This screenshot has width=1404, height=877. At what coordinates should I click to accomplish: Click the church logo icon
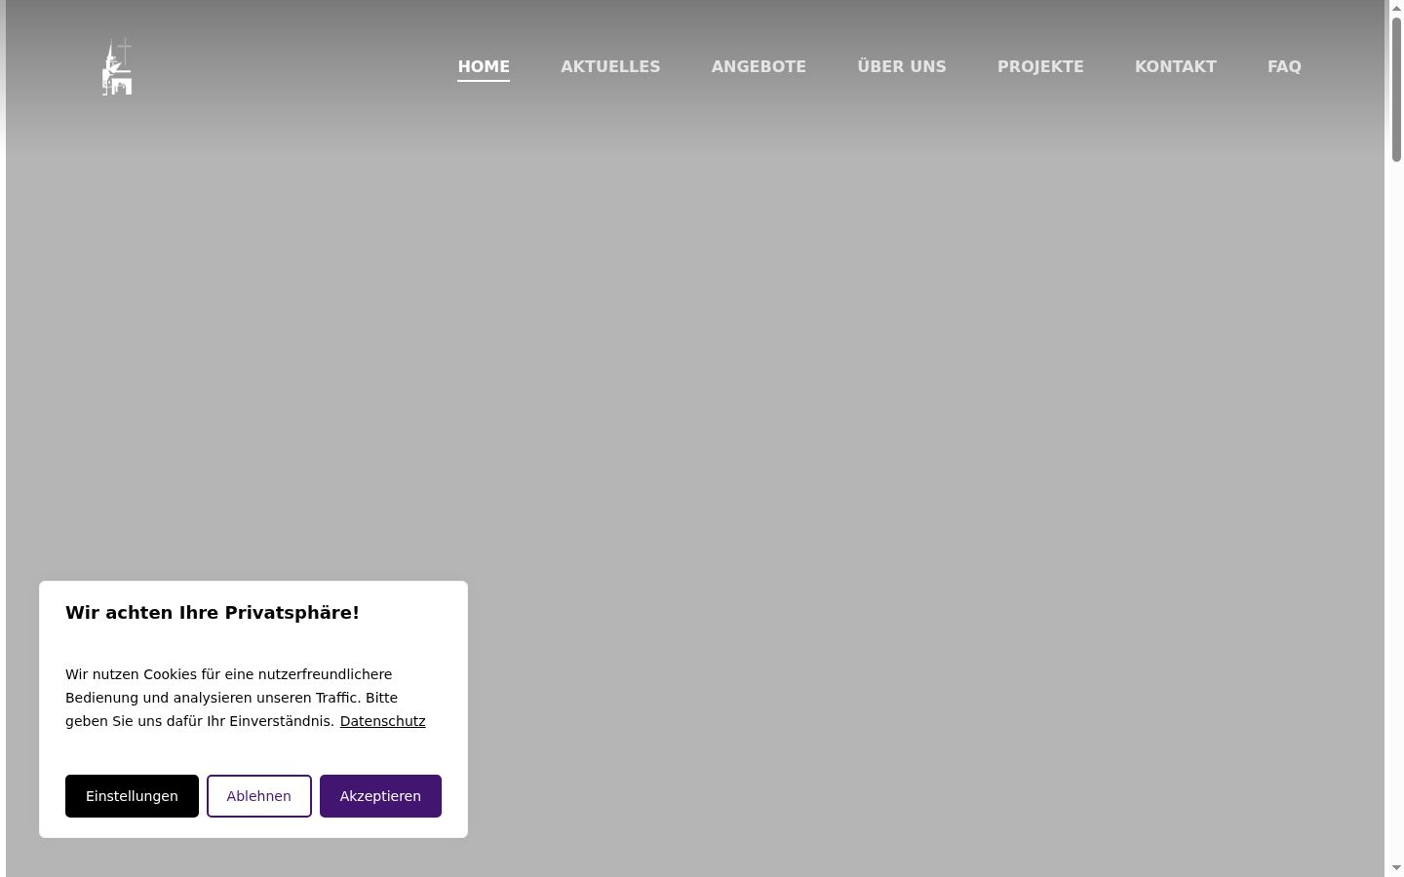pyautogui.click(x=117, y=66)
